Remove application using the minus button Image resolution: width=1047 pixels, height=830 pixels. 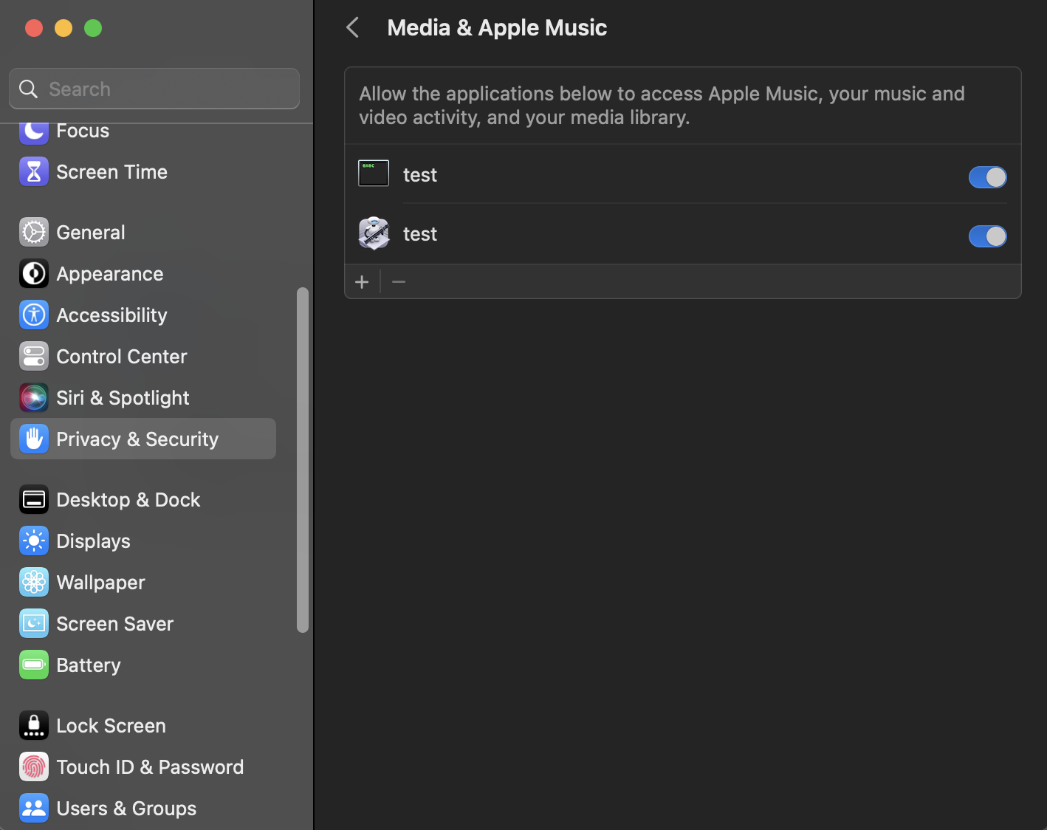[399, 282]
